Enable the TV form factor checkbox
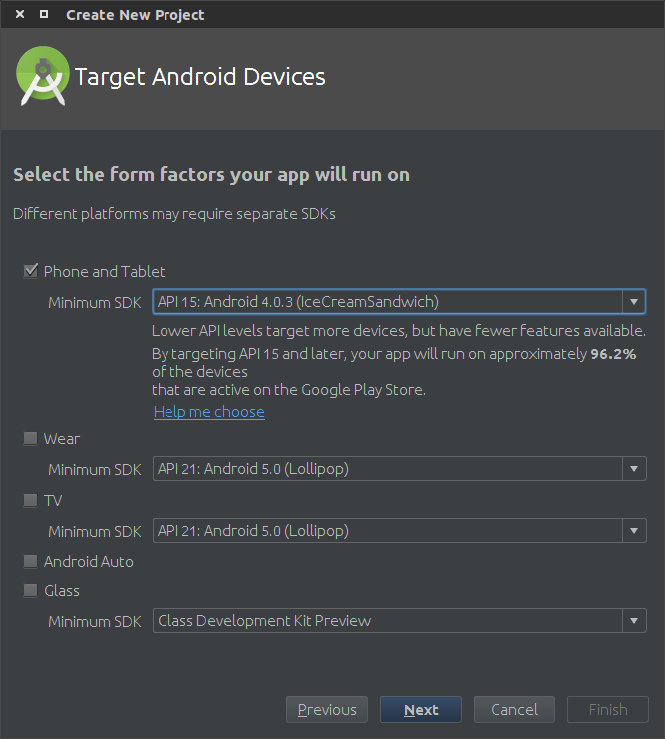 coord(31,500)
